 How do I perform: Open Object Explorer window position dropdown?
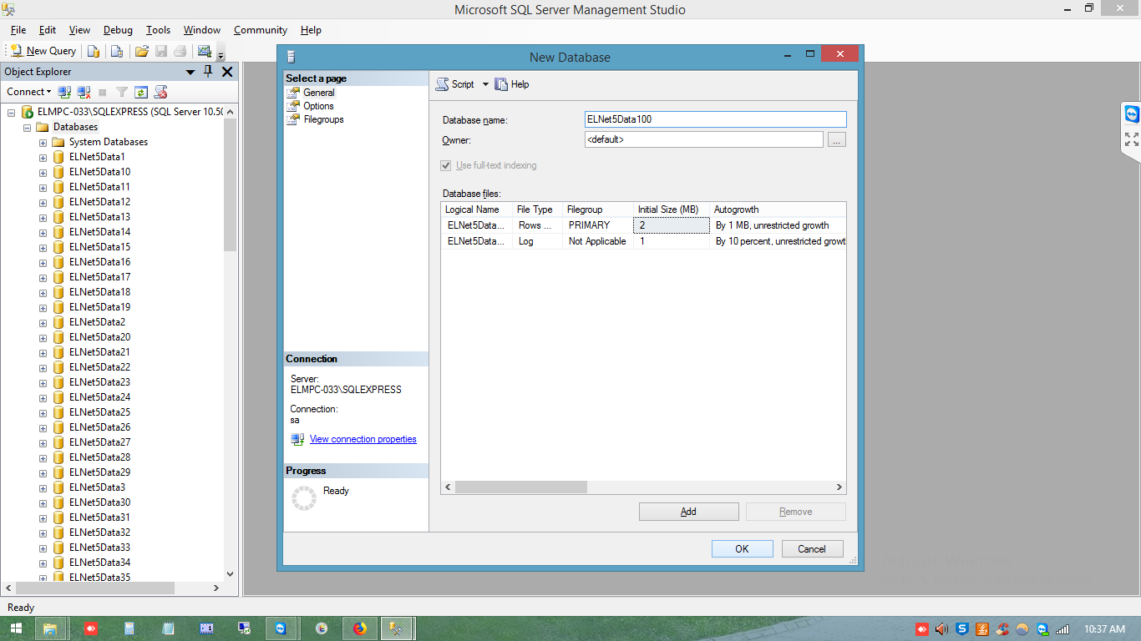(x=190, y=72)
